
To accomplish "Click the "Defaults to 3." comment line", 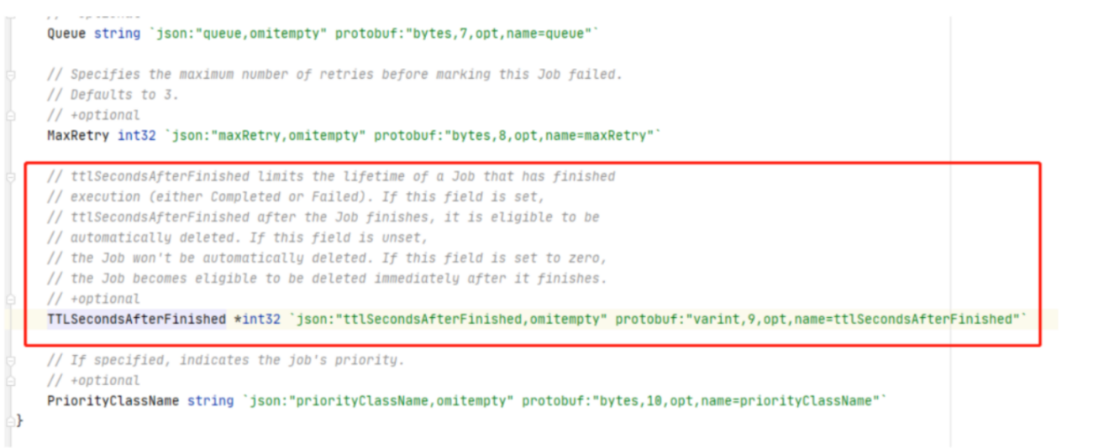I will 124,95.
